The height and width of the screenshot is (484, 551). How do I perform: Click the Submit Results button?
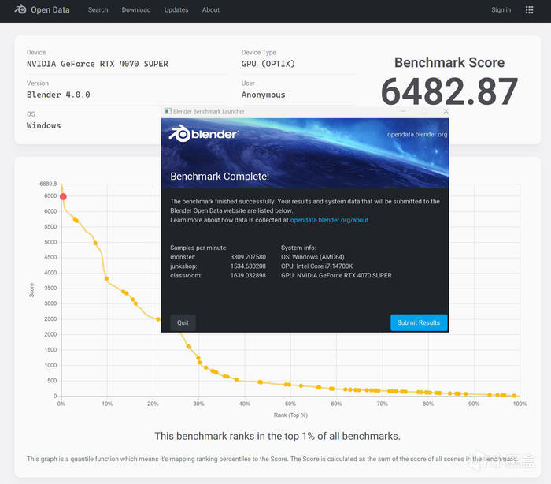pyautogui.click(x=419, y=322)
